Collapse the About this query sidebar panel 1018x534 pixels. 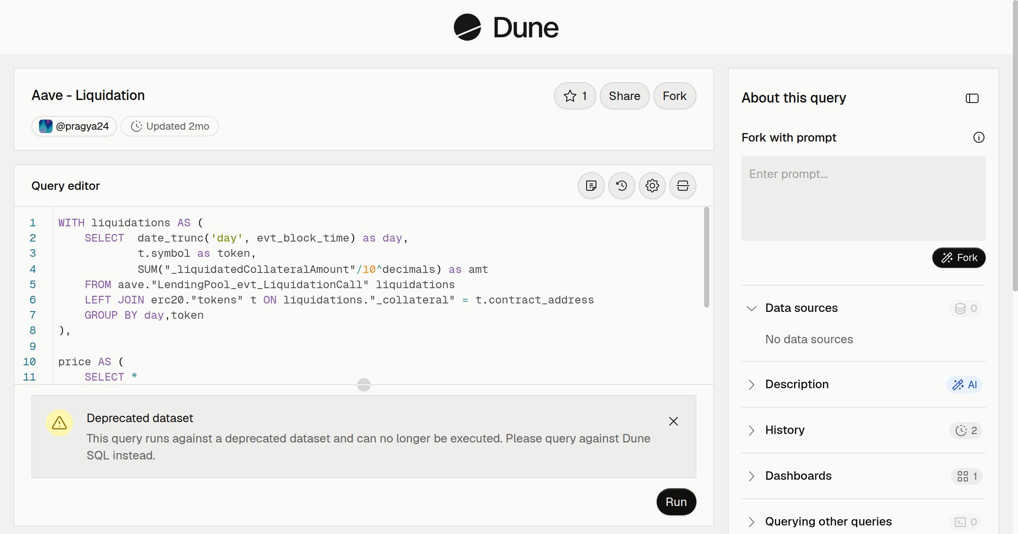(972, 98)
